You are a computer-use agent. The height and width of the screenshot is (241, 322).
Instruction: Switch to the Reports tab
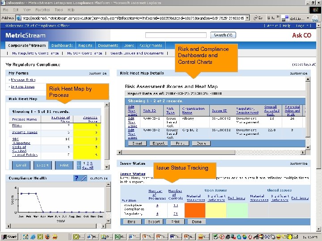click(85, 45)
